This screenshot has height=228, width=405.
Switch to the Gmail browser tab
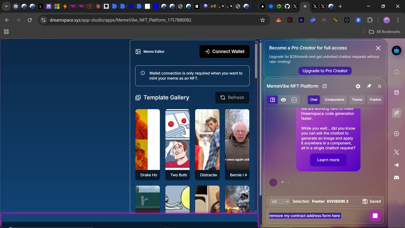tap(213, 6)
